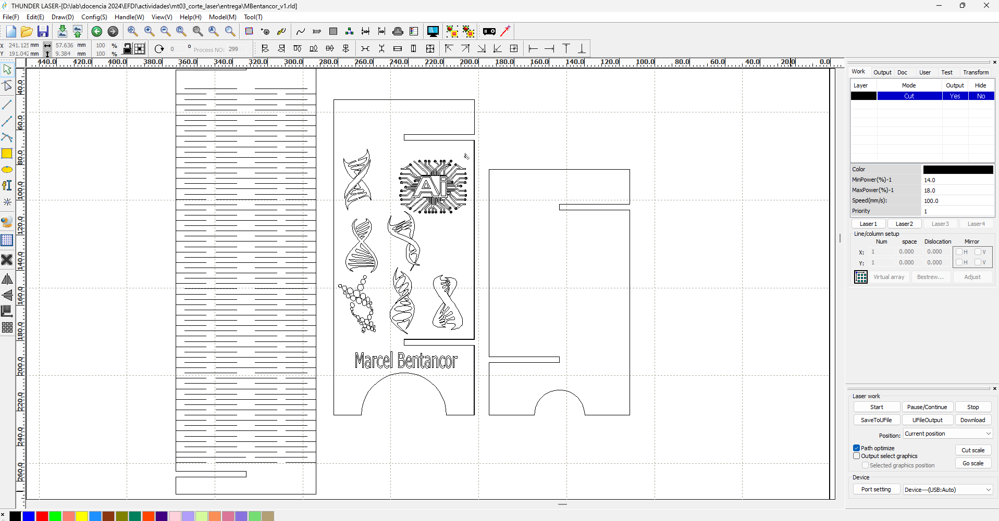Screen dimensions: 999x521
Task: Open the Config(S) menu
Action: [94, 17]
